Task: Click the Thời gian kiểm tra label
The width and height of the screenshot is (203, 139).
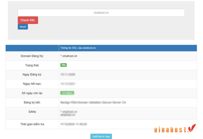Action: (32, 124)
